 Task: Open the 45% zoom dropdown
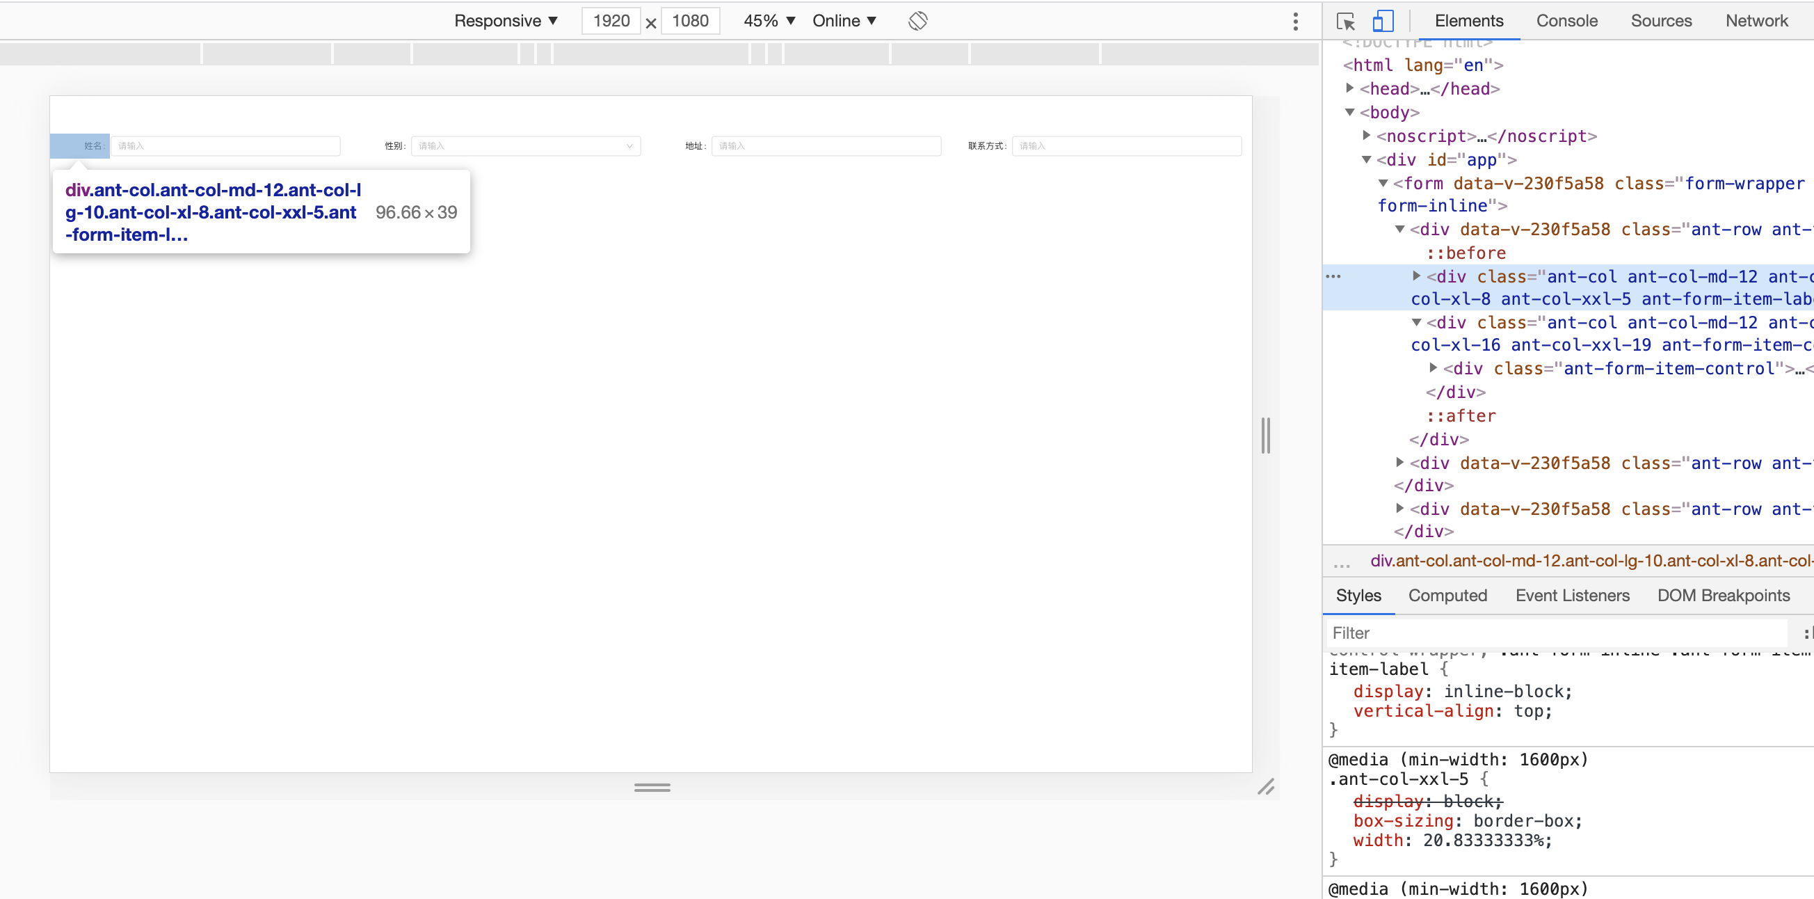click(x=769, y=21)
